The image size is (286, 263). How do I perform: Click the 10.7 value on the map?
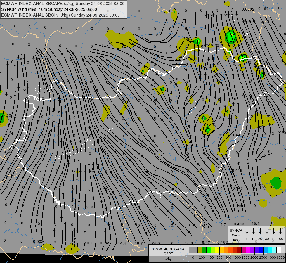89,243
